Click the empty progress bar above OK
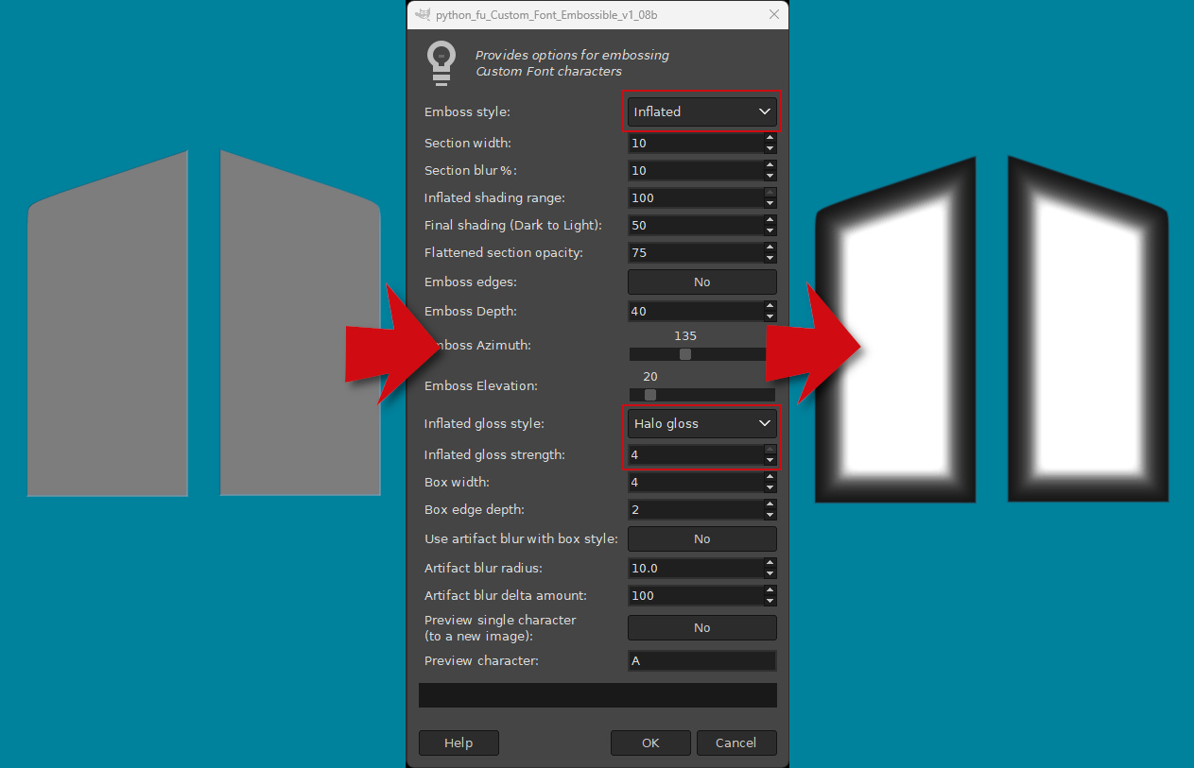 tap(597, 695)
